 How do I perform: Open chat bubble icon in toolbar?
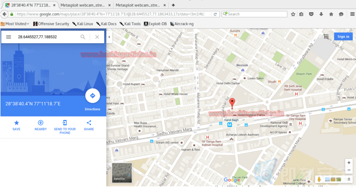(x=341, y=14)
